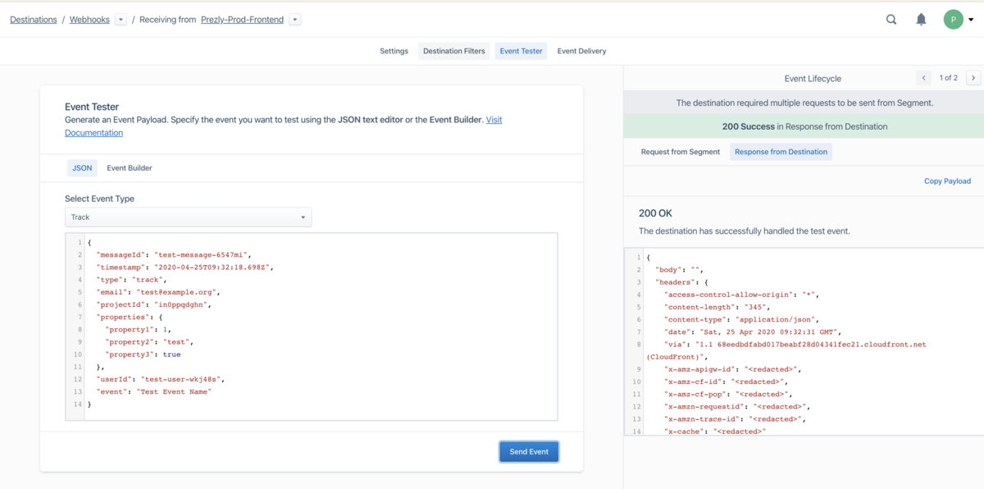Expand the Webhooks breadcrumb dropdown
Screen dimensions: 984x489
coord(121,20)
